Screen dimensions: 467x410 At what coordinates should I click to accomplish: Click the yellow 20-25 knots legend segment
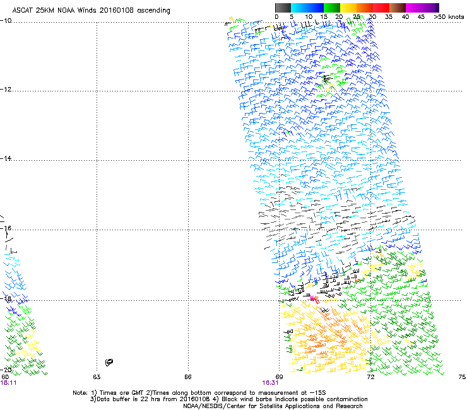point(348,8)
